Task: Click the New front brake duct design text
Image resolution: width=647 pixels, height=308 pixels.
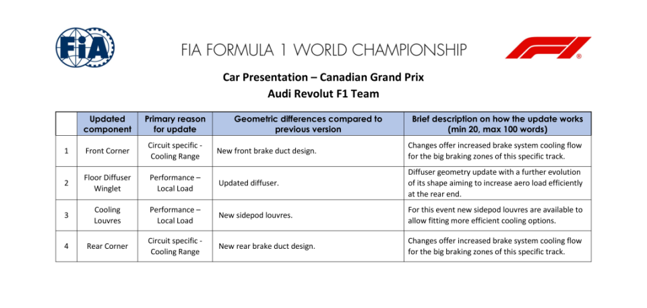Action: (x=267, y=151)
